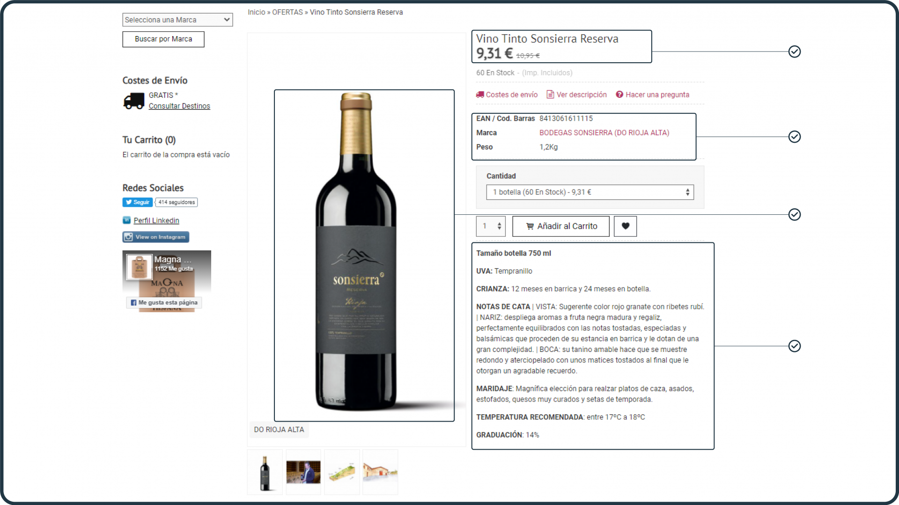Click the Añadir al Carrito button
Viewport: 899px width, 505px height.
tap(561, 227)
